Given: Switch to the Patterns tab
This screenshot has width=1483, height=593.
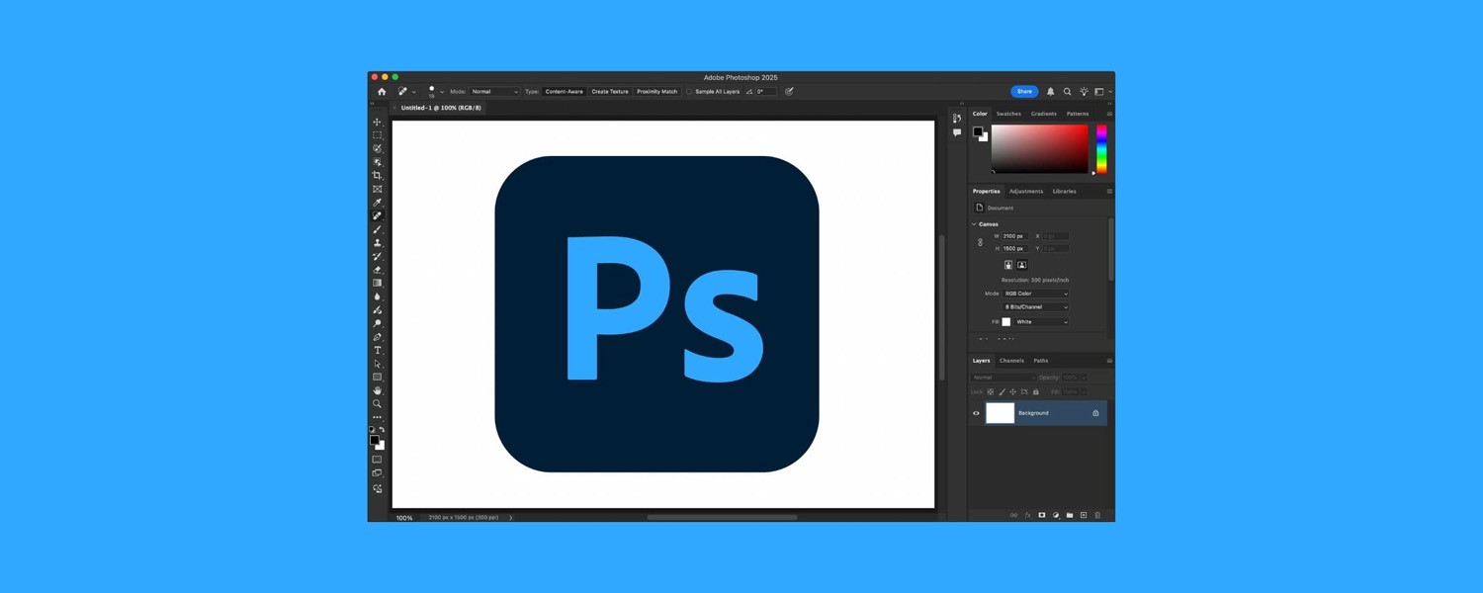Looking at the screenshot, I should coord(1078,114).
